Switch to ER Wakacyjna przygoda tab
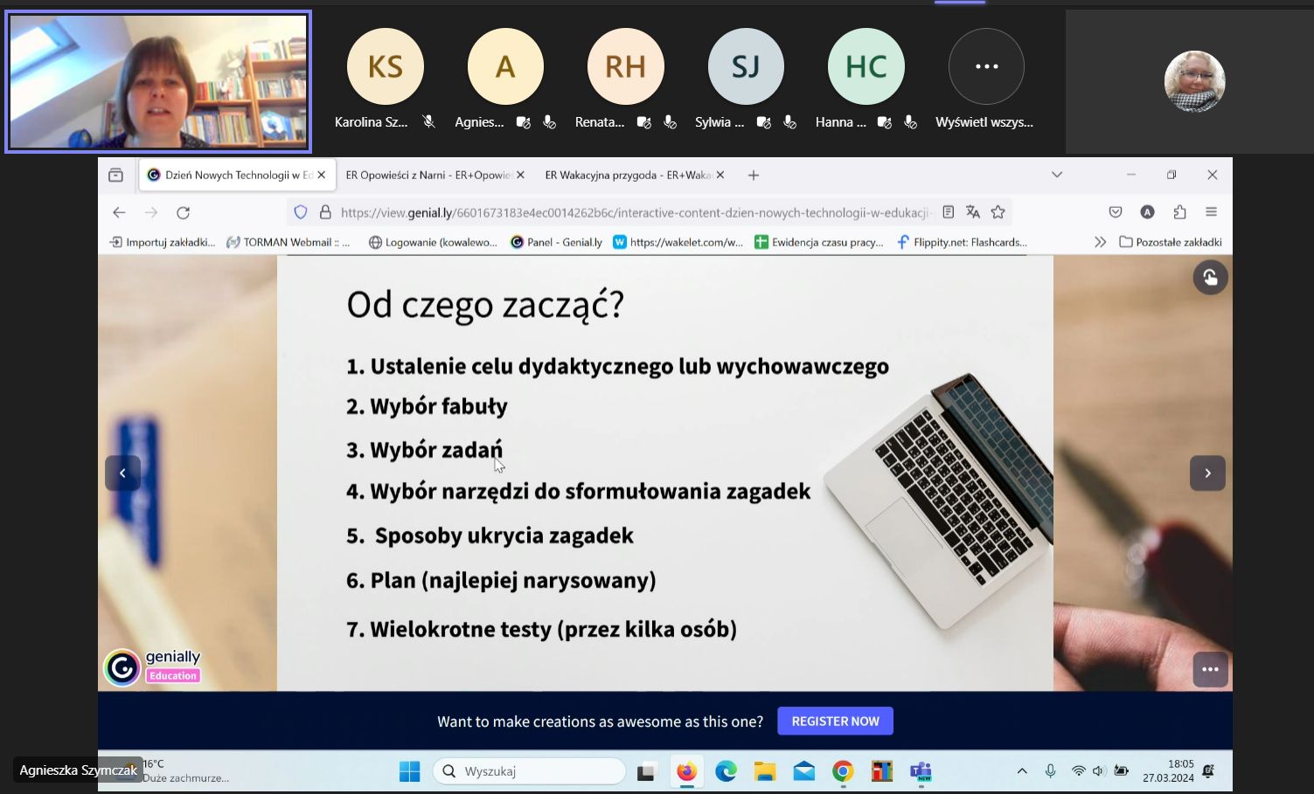 [628, 175]
